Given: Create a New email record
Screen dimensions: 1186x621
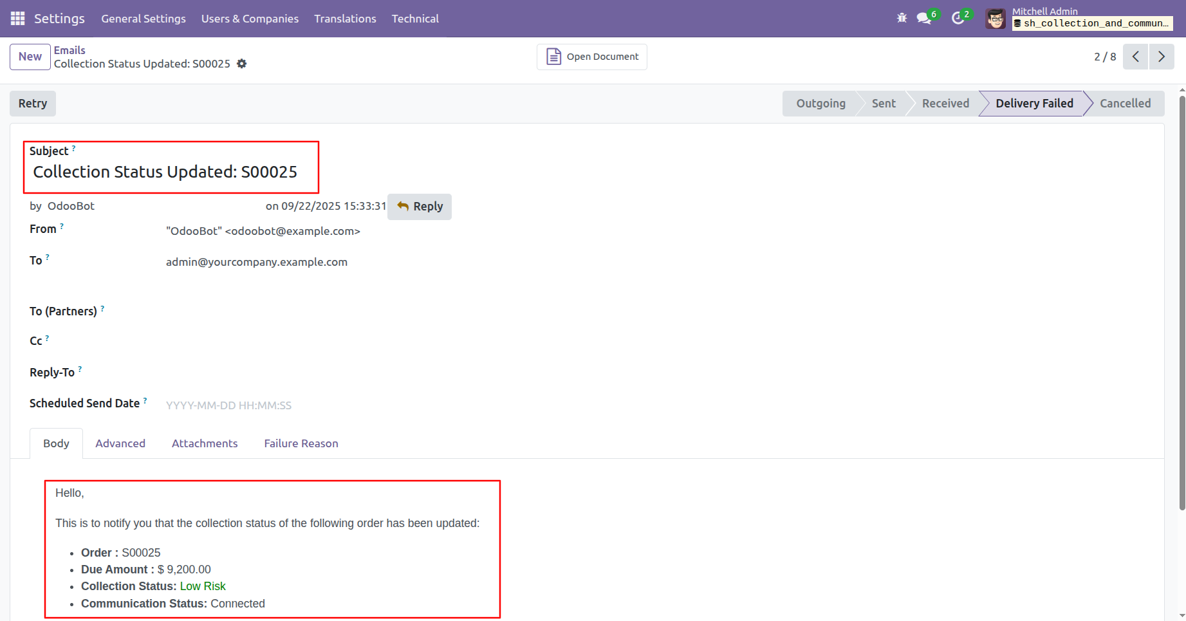Looking at the screenshot, I should pyautogui.click(x=30, y=57).
